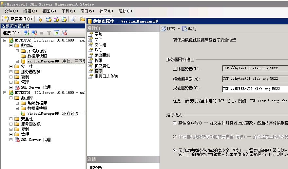Click the 见证服务器 address field
Image resolution: width=288 pixels, height=169 pixels.
pyautogui.click(x=255, y=89)
